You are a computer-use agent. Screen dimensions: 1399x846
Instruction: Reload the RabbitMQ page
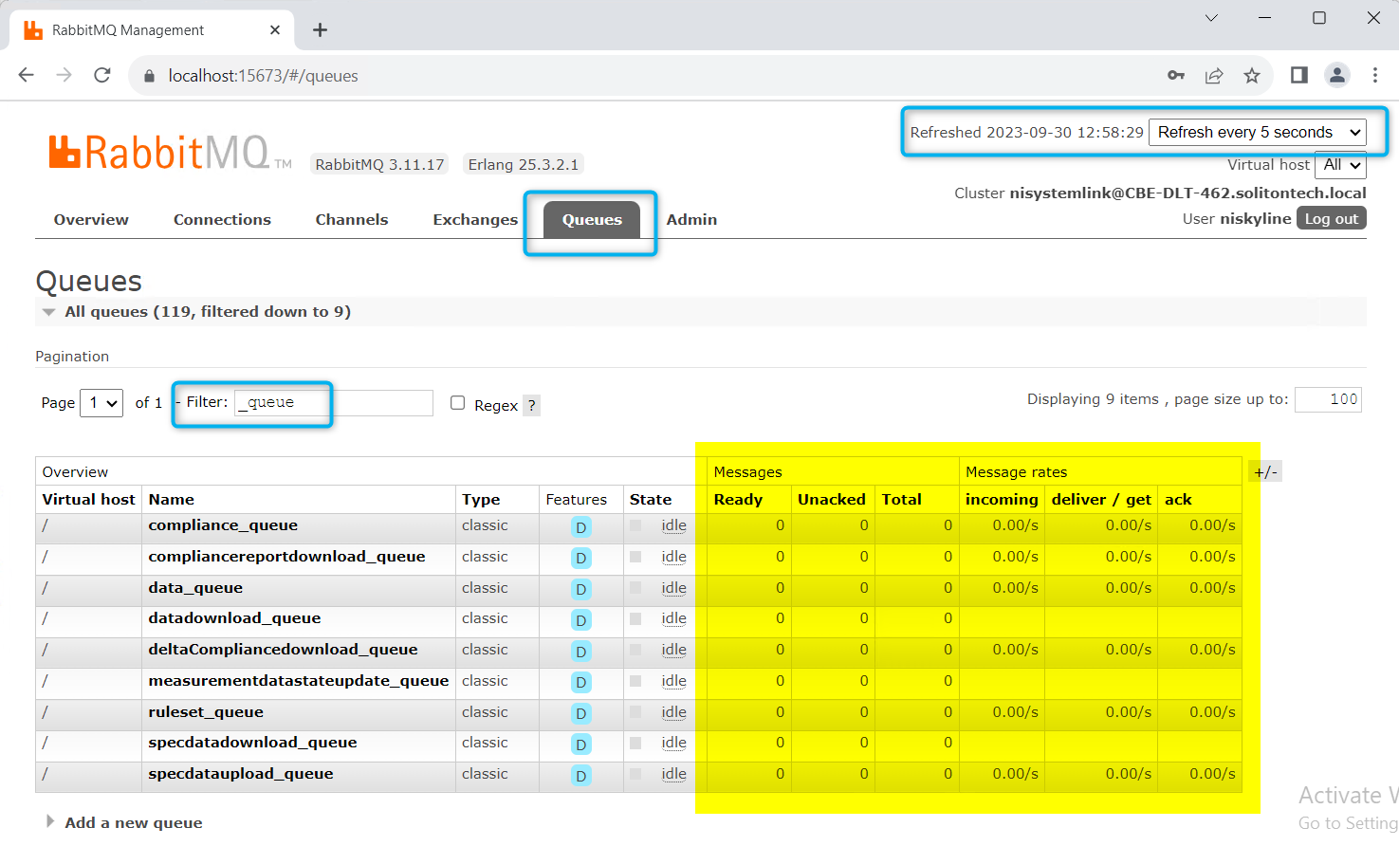pyautogui.click(x=102, y=75)
